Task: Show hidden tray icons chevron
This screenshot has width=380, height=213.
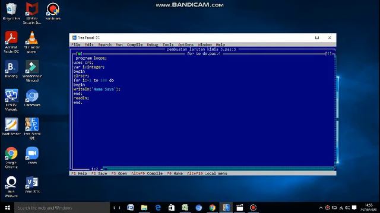Action: (321, 208)
